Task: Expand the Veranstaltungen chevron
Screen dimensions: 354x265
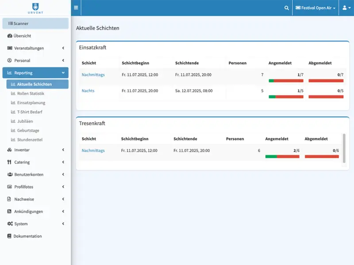Action: [x=63, y=48]
